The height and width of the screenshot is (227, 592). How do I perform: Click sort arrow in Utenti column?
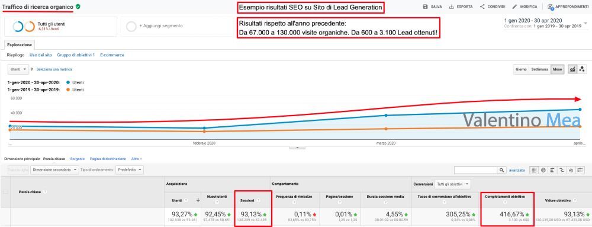coord(198,200)
